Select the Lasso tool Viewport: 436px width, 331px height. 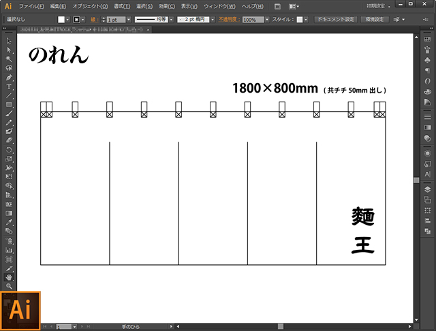[9, 68]
